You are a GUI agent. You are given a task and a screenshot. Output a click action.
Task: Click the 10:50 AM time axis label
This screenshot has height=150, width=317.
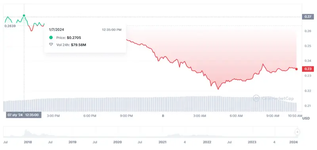point(295,116)
